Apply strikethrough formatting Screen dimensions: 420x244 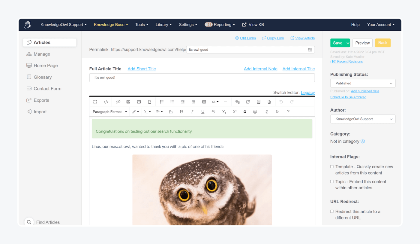(x=213, y=111)
